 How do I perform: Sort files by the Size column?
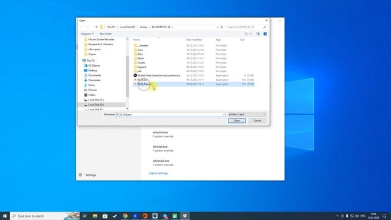point(242,40)
